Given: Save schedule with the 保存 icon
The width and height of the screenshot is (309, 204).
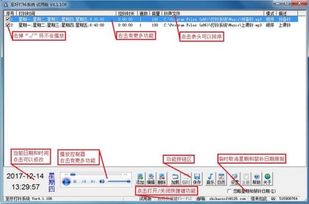Looking at the screenshot, I should pyautogui.click(x=197, y=179).
